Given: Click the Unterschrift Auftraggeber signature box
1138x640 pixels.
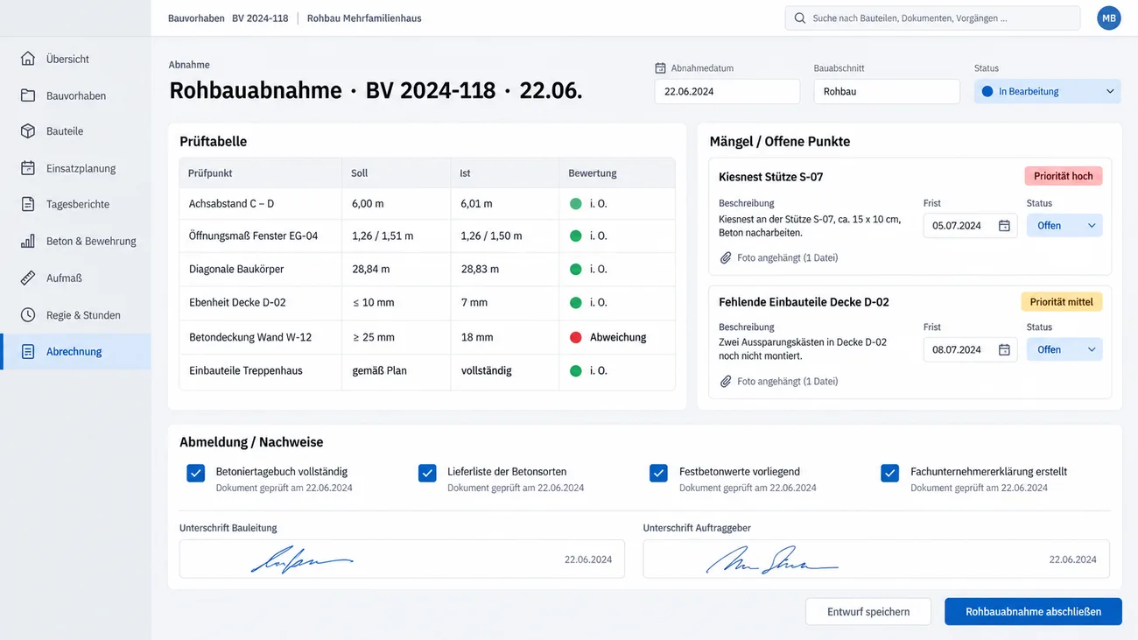Looking at the screenshot, I should click(876, 559).
